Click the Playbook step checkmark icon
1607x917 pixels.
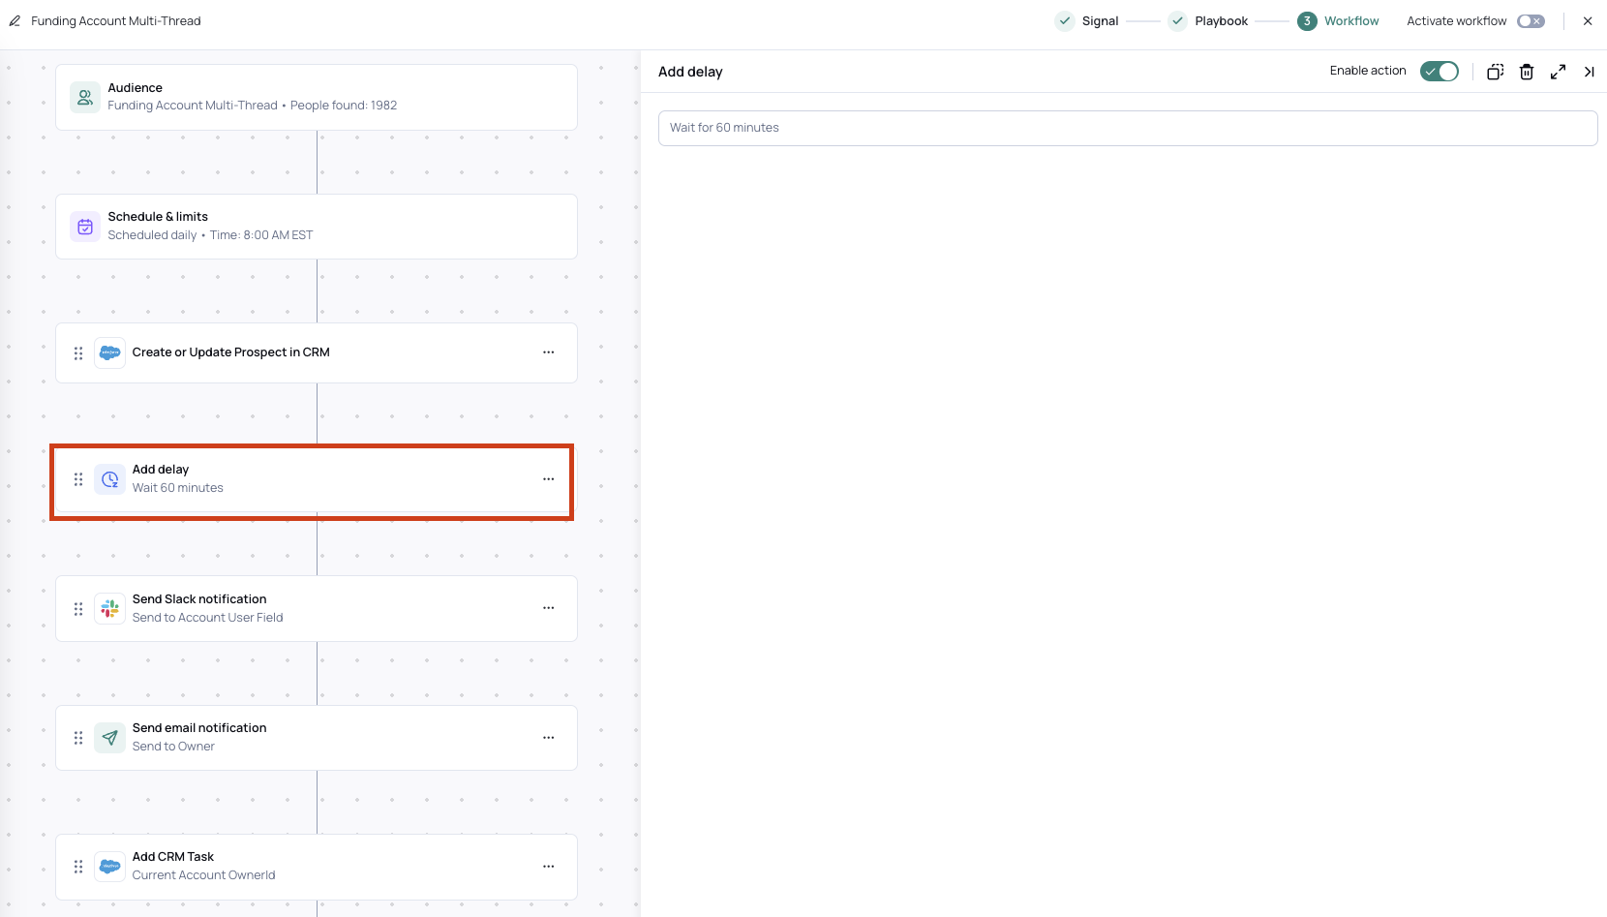1178,21
